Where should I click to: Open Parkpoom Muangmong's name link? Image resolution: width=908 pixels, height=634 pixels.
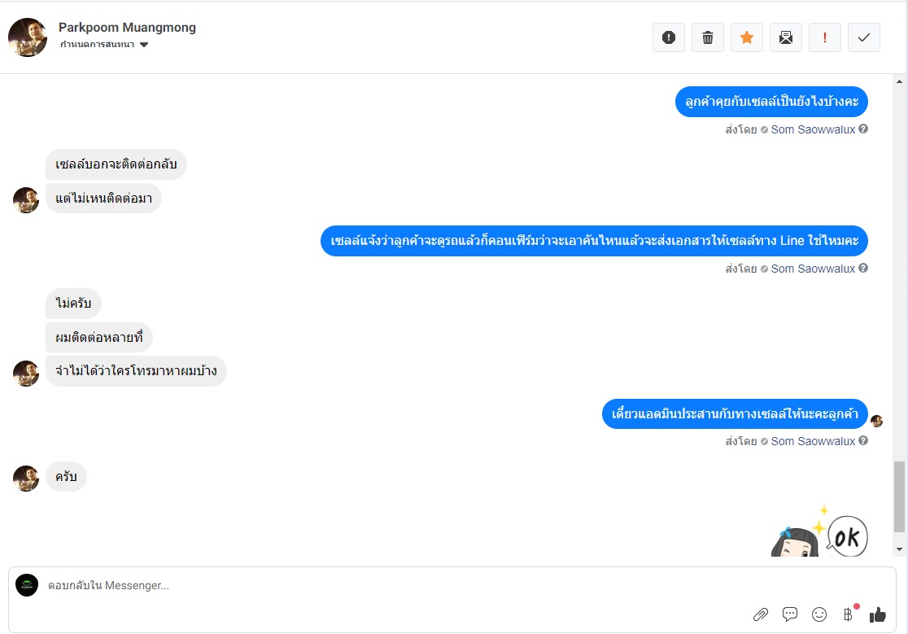tap(127, 28)
